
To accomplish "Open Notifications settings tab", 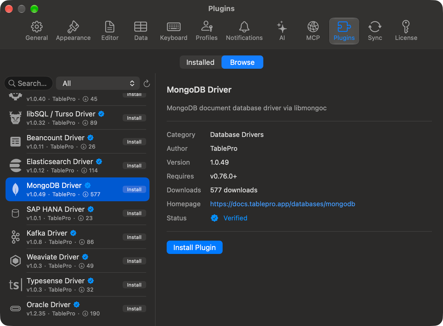I will pos(244,31).
